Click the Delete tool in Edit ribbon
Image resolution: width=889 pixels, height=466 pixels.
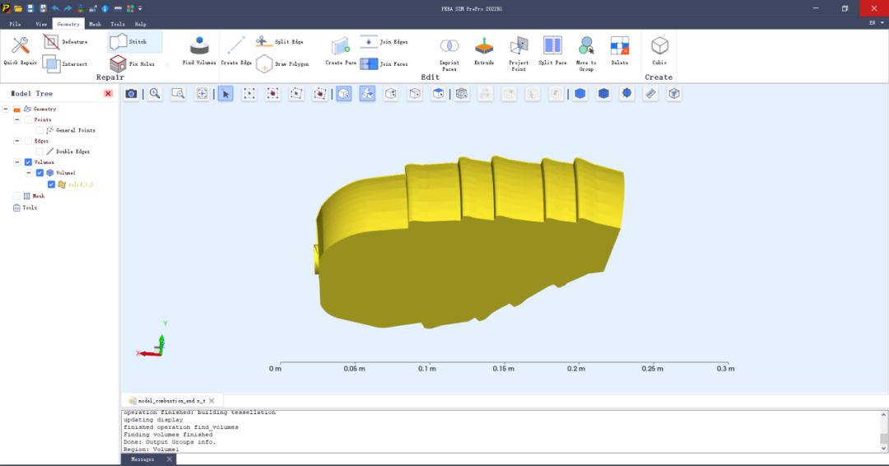(x=620, y=51)
